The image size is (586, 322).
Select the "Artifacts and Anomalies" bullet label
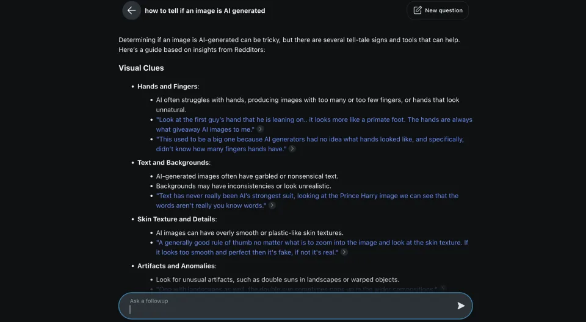(x=176, y=266)
